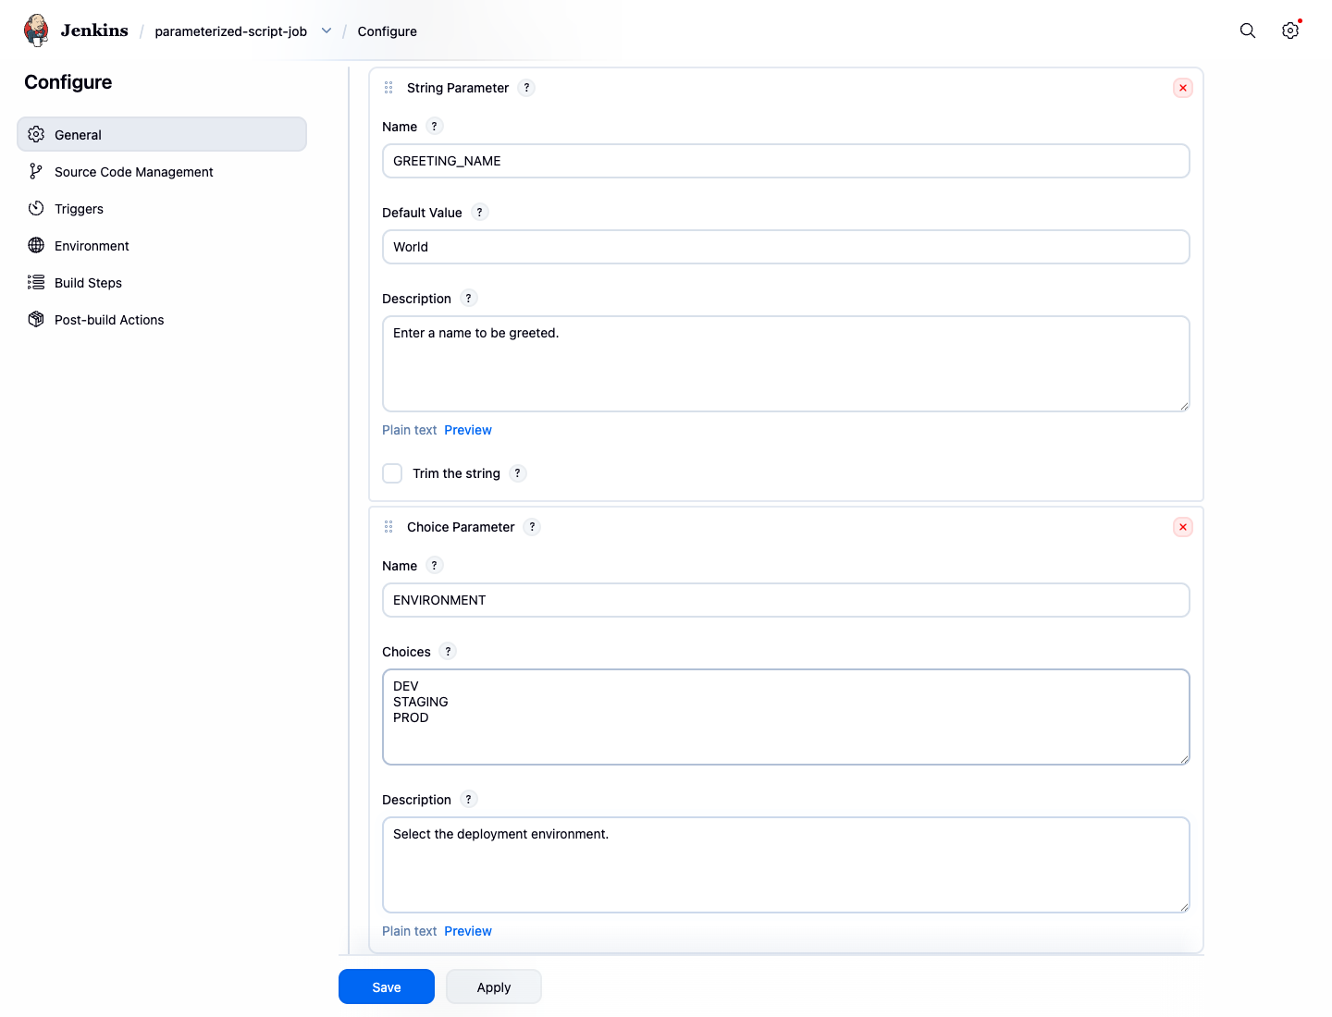The width and height of the screenshot is (1332, 1017).
Task: Jump to Triggers section
Action: coord(162,208)
